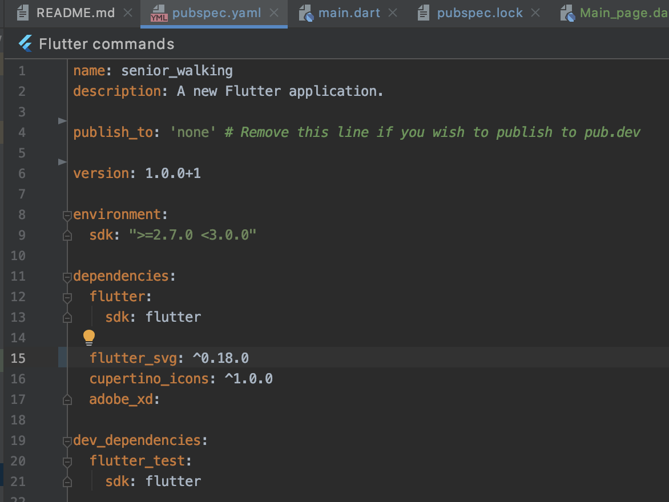
Task: Expand the folded comment arrow near line 4
Action: tap(62, 121)
